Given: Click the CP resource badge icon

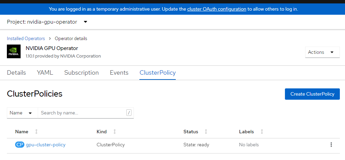Looking at the screenshot, I should point(20,145).
